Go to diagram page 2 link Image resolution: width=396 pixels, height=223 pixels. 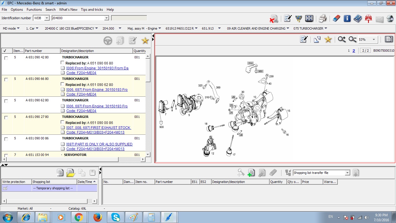(354, 51)
